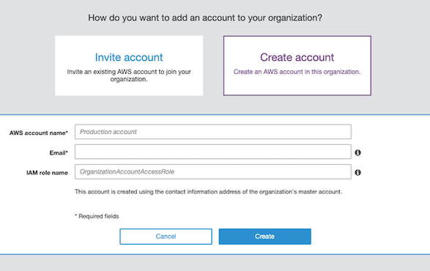The height and width of the screenshot is (271, 430).
Task: Open the info icon beside the IAM role name field
Action: pos(357,173)
